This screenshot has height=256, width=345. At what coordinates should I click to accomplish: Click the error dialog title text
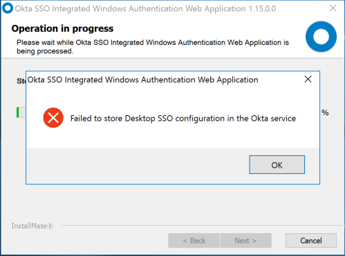coord(143,80)
